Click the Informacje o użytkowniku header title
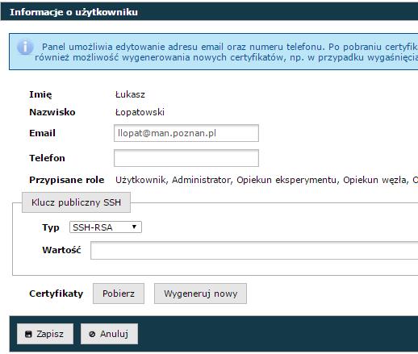418x354 pixels. (73, 12)
